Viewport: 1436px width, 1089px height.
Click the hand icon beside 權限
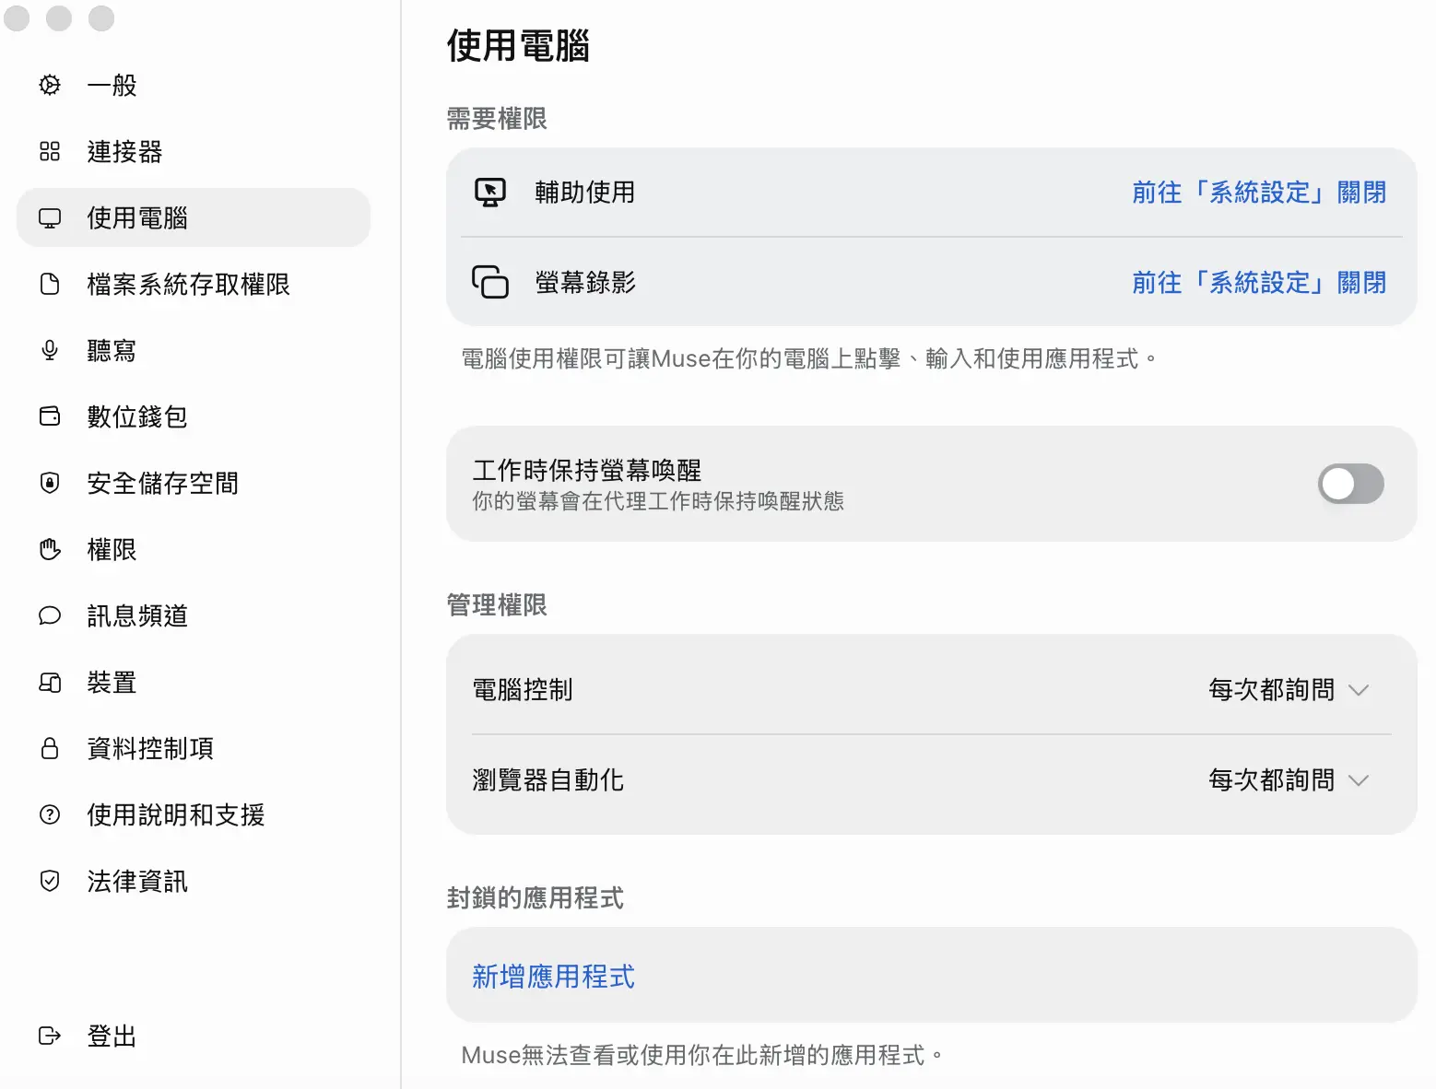[x=50, y=550]
